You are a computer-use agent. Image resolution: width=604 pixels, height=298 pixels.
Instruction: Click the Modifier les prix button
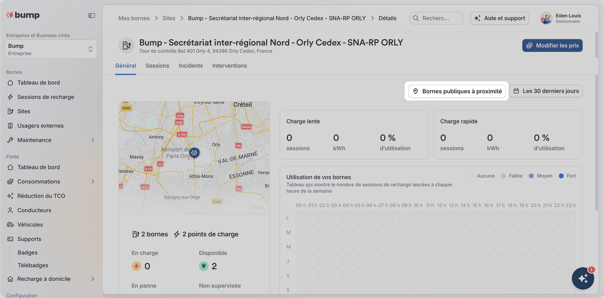pos(552,45)
